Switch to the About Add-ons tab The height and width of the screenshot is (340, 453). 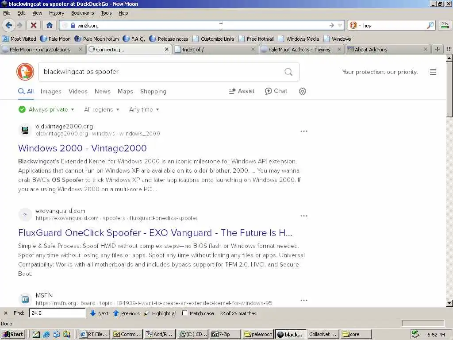(388, 50)
